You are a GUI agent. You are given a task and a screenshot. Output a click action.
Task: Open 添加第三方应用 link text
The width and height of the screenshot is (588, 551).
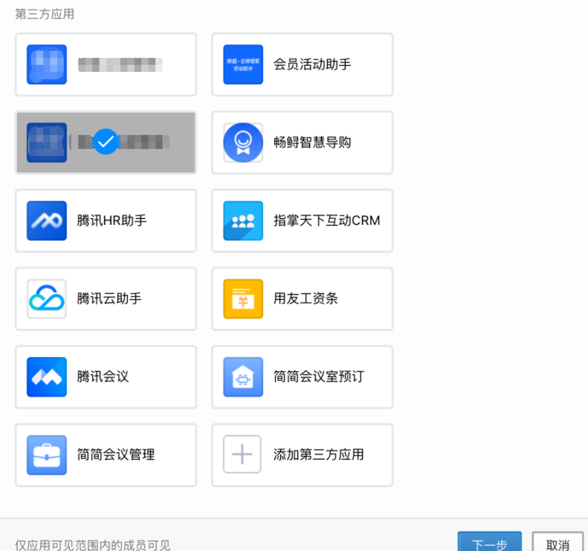[x=319, y=455]
